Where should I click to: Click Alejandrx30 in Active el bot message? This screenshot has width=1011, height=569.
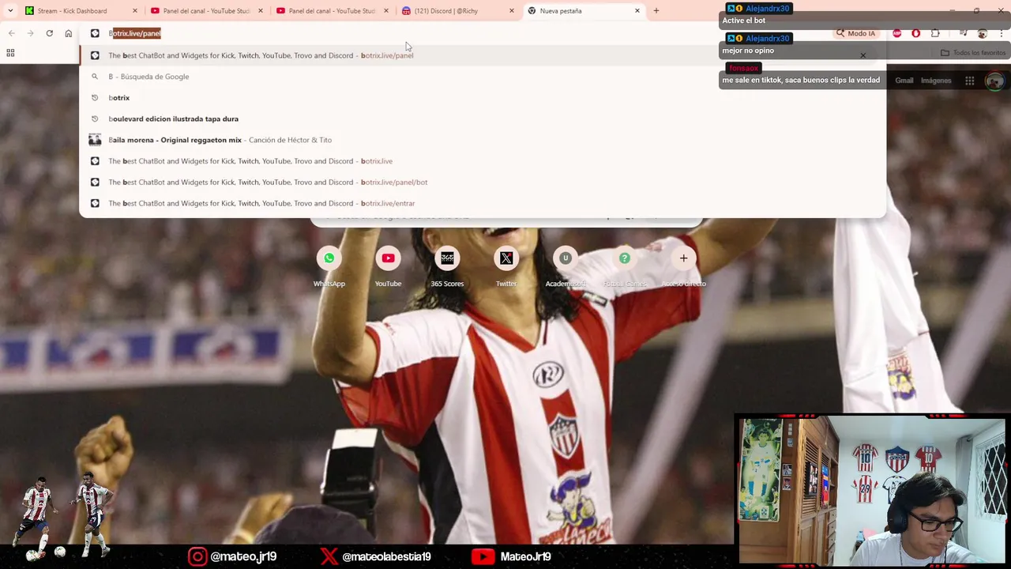click(767, 9)
